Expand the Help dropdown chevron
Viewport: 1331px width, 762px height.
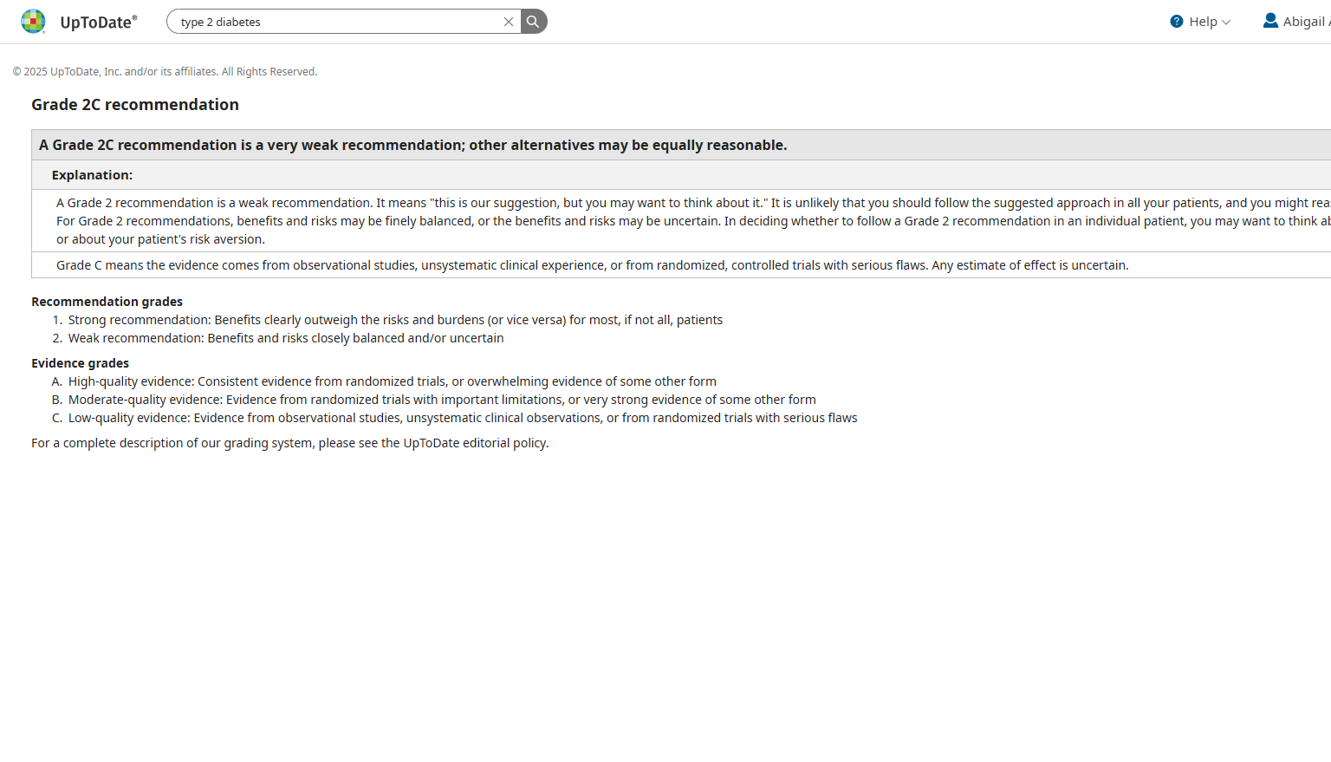[x=1226, y=23]
